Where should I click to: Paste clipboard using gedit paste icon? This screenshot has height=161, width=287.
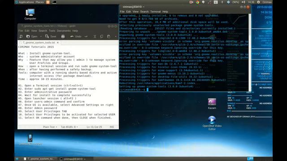(109, 37)
